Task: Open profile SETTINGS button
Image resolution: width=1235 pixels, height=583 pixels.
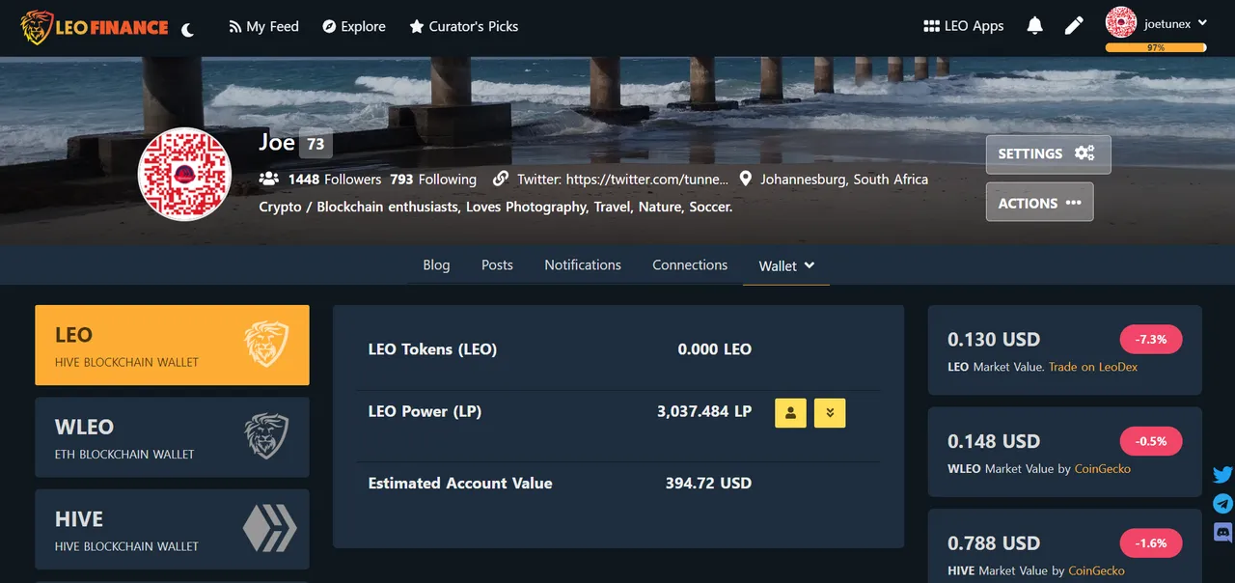Action: pyautogui.click(x=1048, y=154)
